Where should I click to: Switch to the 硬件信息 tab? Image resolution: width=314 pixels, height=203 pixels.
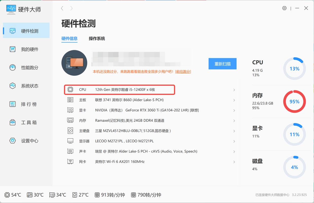point(69,39)
